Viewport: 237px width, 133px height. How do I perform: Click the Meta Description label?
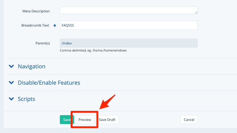pos(36,11)
